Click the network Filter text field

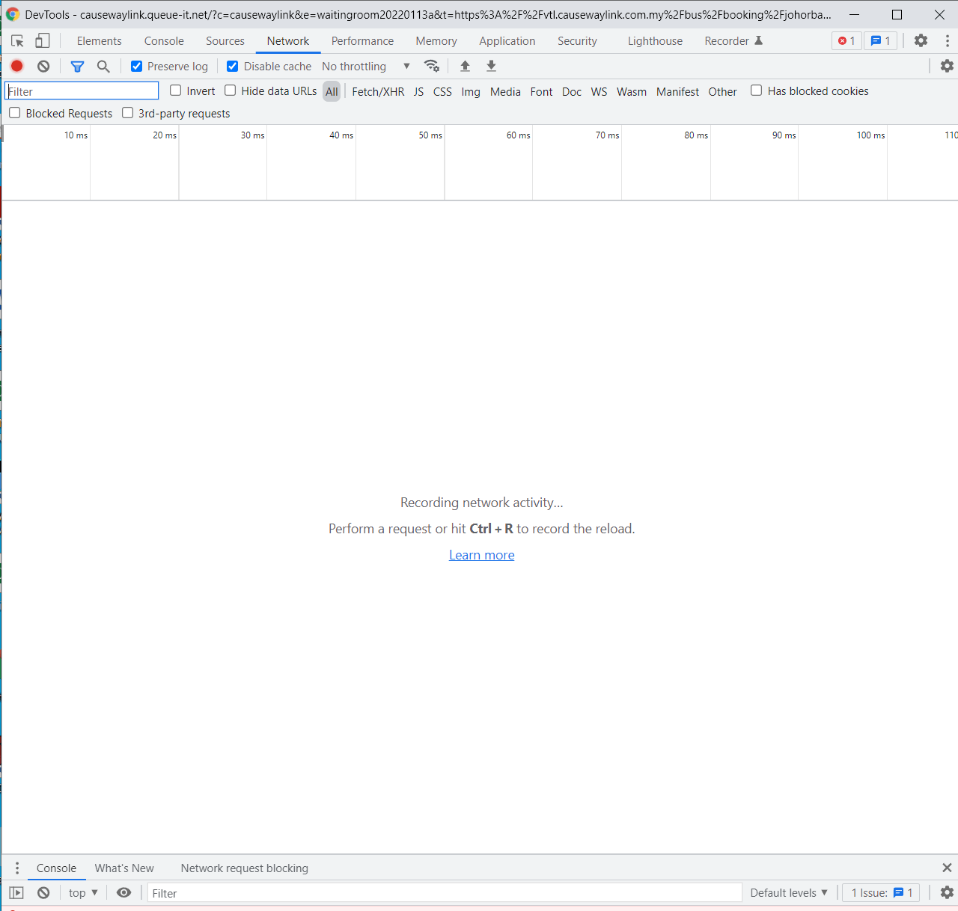pyautogui.click(x=82, y=91)
